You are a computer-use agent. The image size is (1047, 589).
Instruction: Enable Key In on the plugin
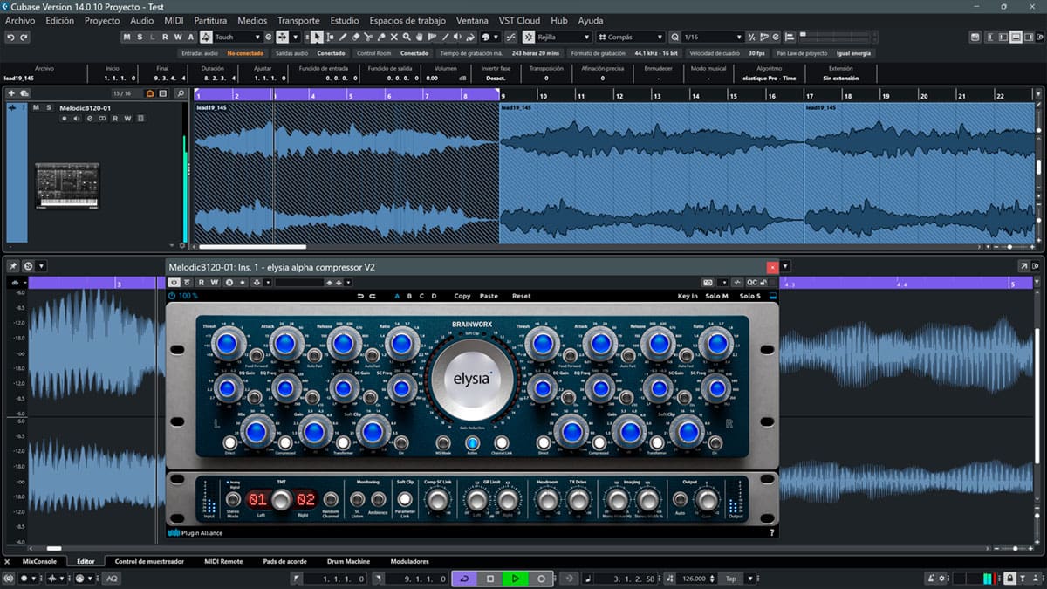click(x=688, y=296)
